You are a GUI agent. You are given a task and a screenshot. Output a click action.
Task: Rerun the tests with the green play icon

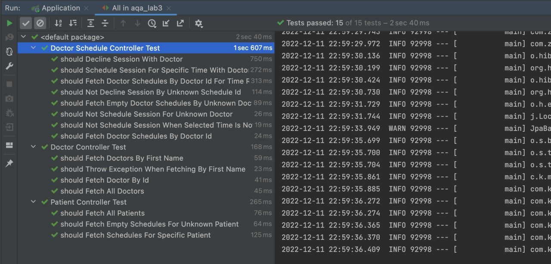pyautogui.click(x=9, y=23)
